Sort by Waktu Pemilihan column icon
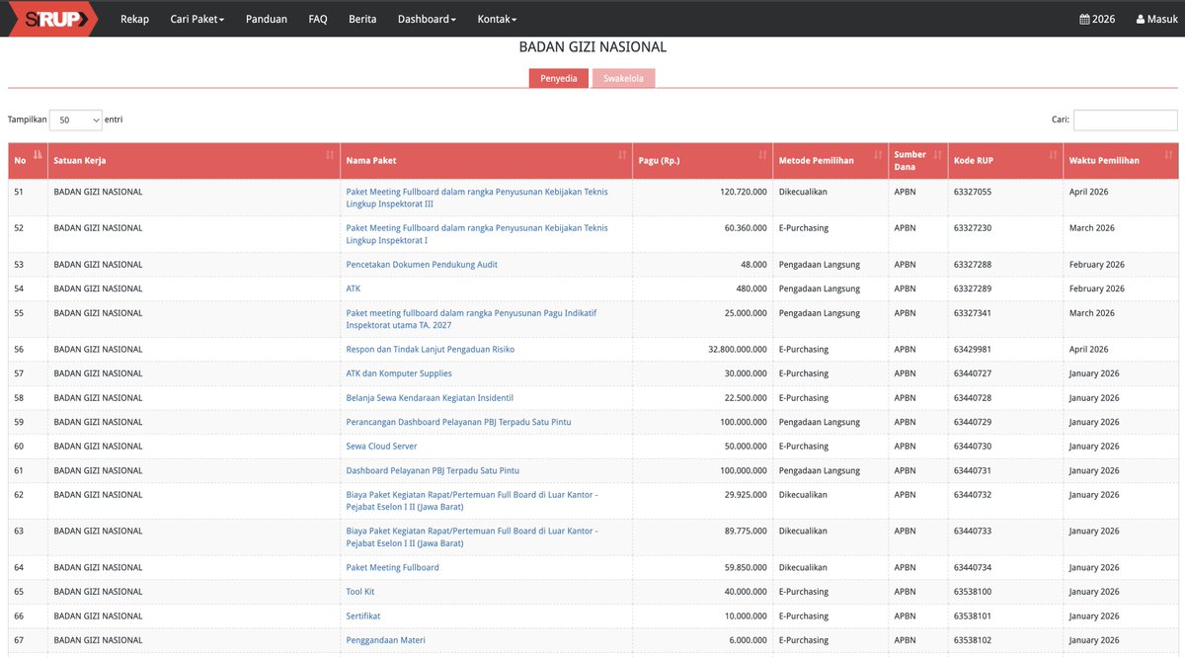This screenshot has height=657, width=1185. pyautogui.click(x=1169, y=155)
